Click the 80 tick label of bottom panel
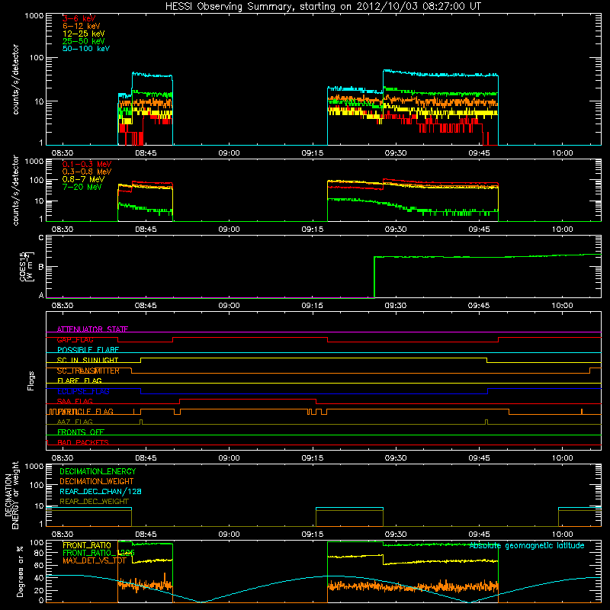 point(40,553)
